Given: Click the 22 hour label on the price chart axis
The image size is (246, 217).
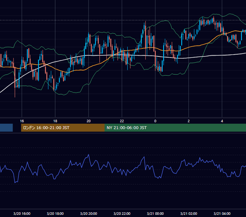Looking at the screenshot, I should 122,121.
